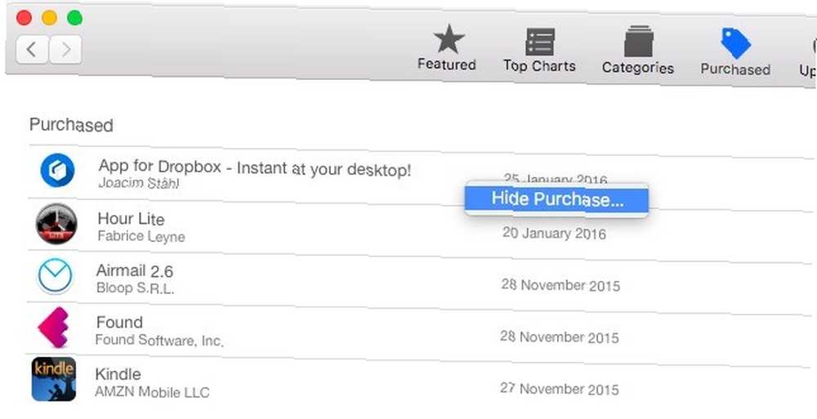
Task: Click developer name Found Software, Inc.
Action: tap(159, 341)
